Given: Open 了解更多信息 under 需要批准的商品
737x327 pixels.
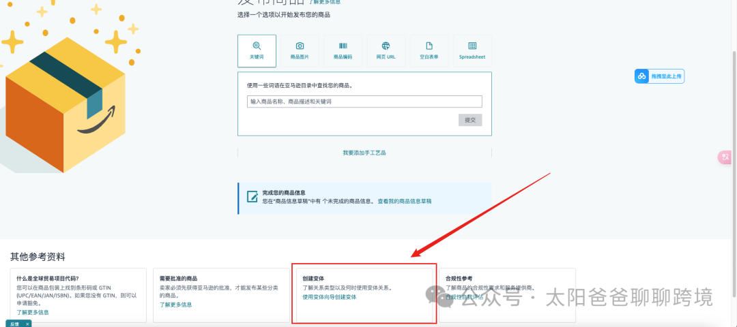Looking at the screenshot, I should tap(175, 305).
